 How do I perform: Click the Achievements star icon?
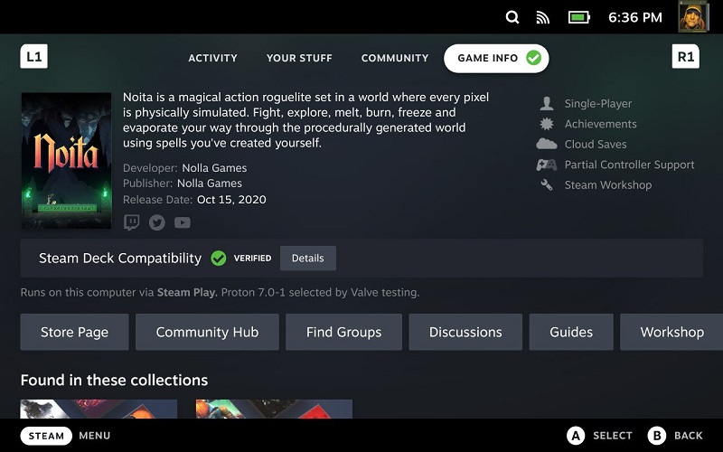[547, 124]
